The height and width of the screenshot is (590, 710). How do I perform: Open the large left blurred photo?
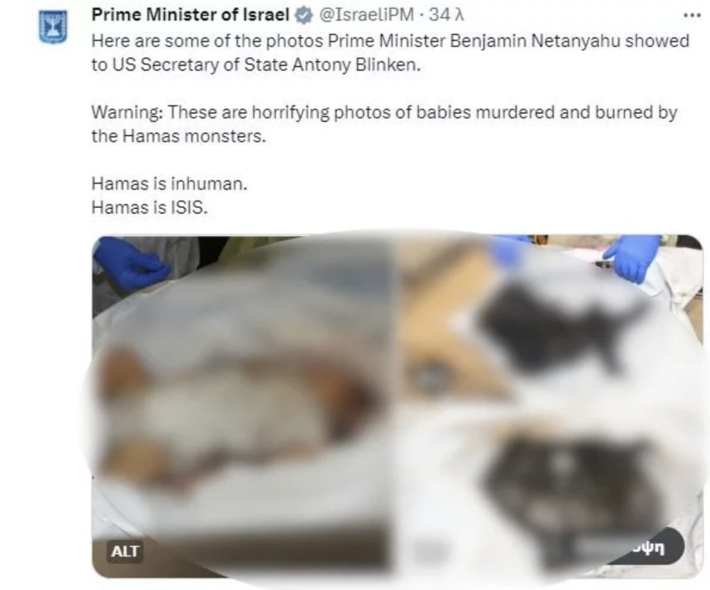click(x=243, y=406)
